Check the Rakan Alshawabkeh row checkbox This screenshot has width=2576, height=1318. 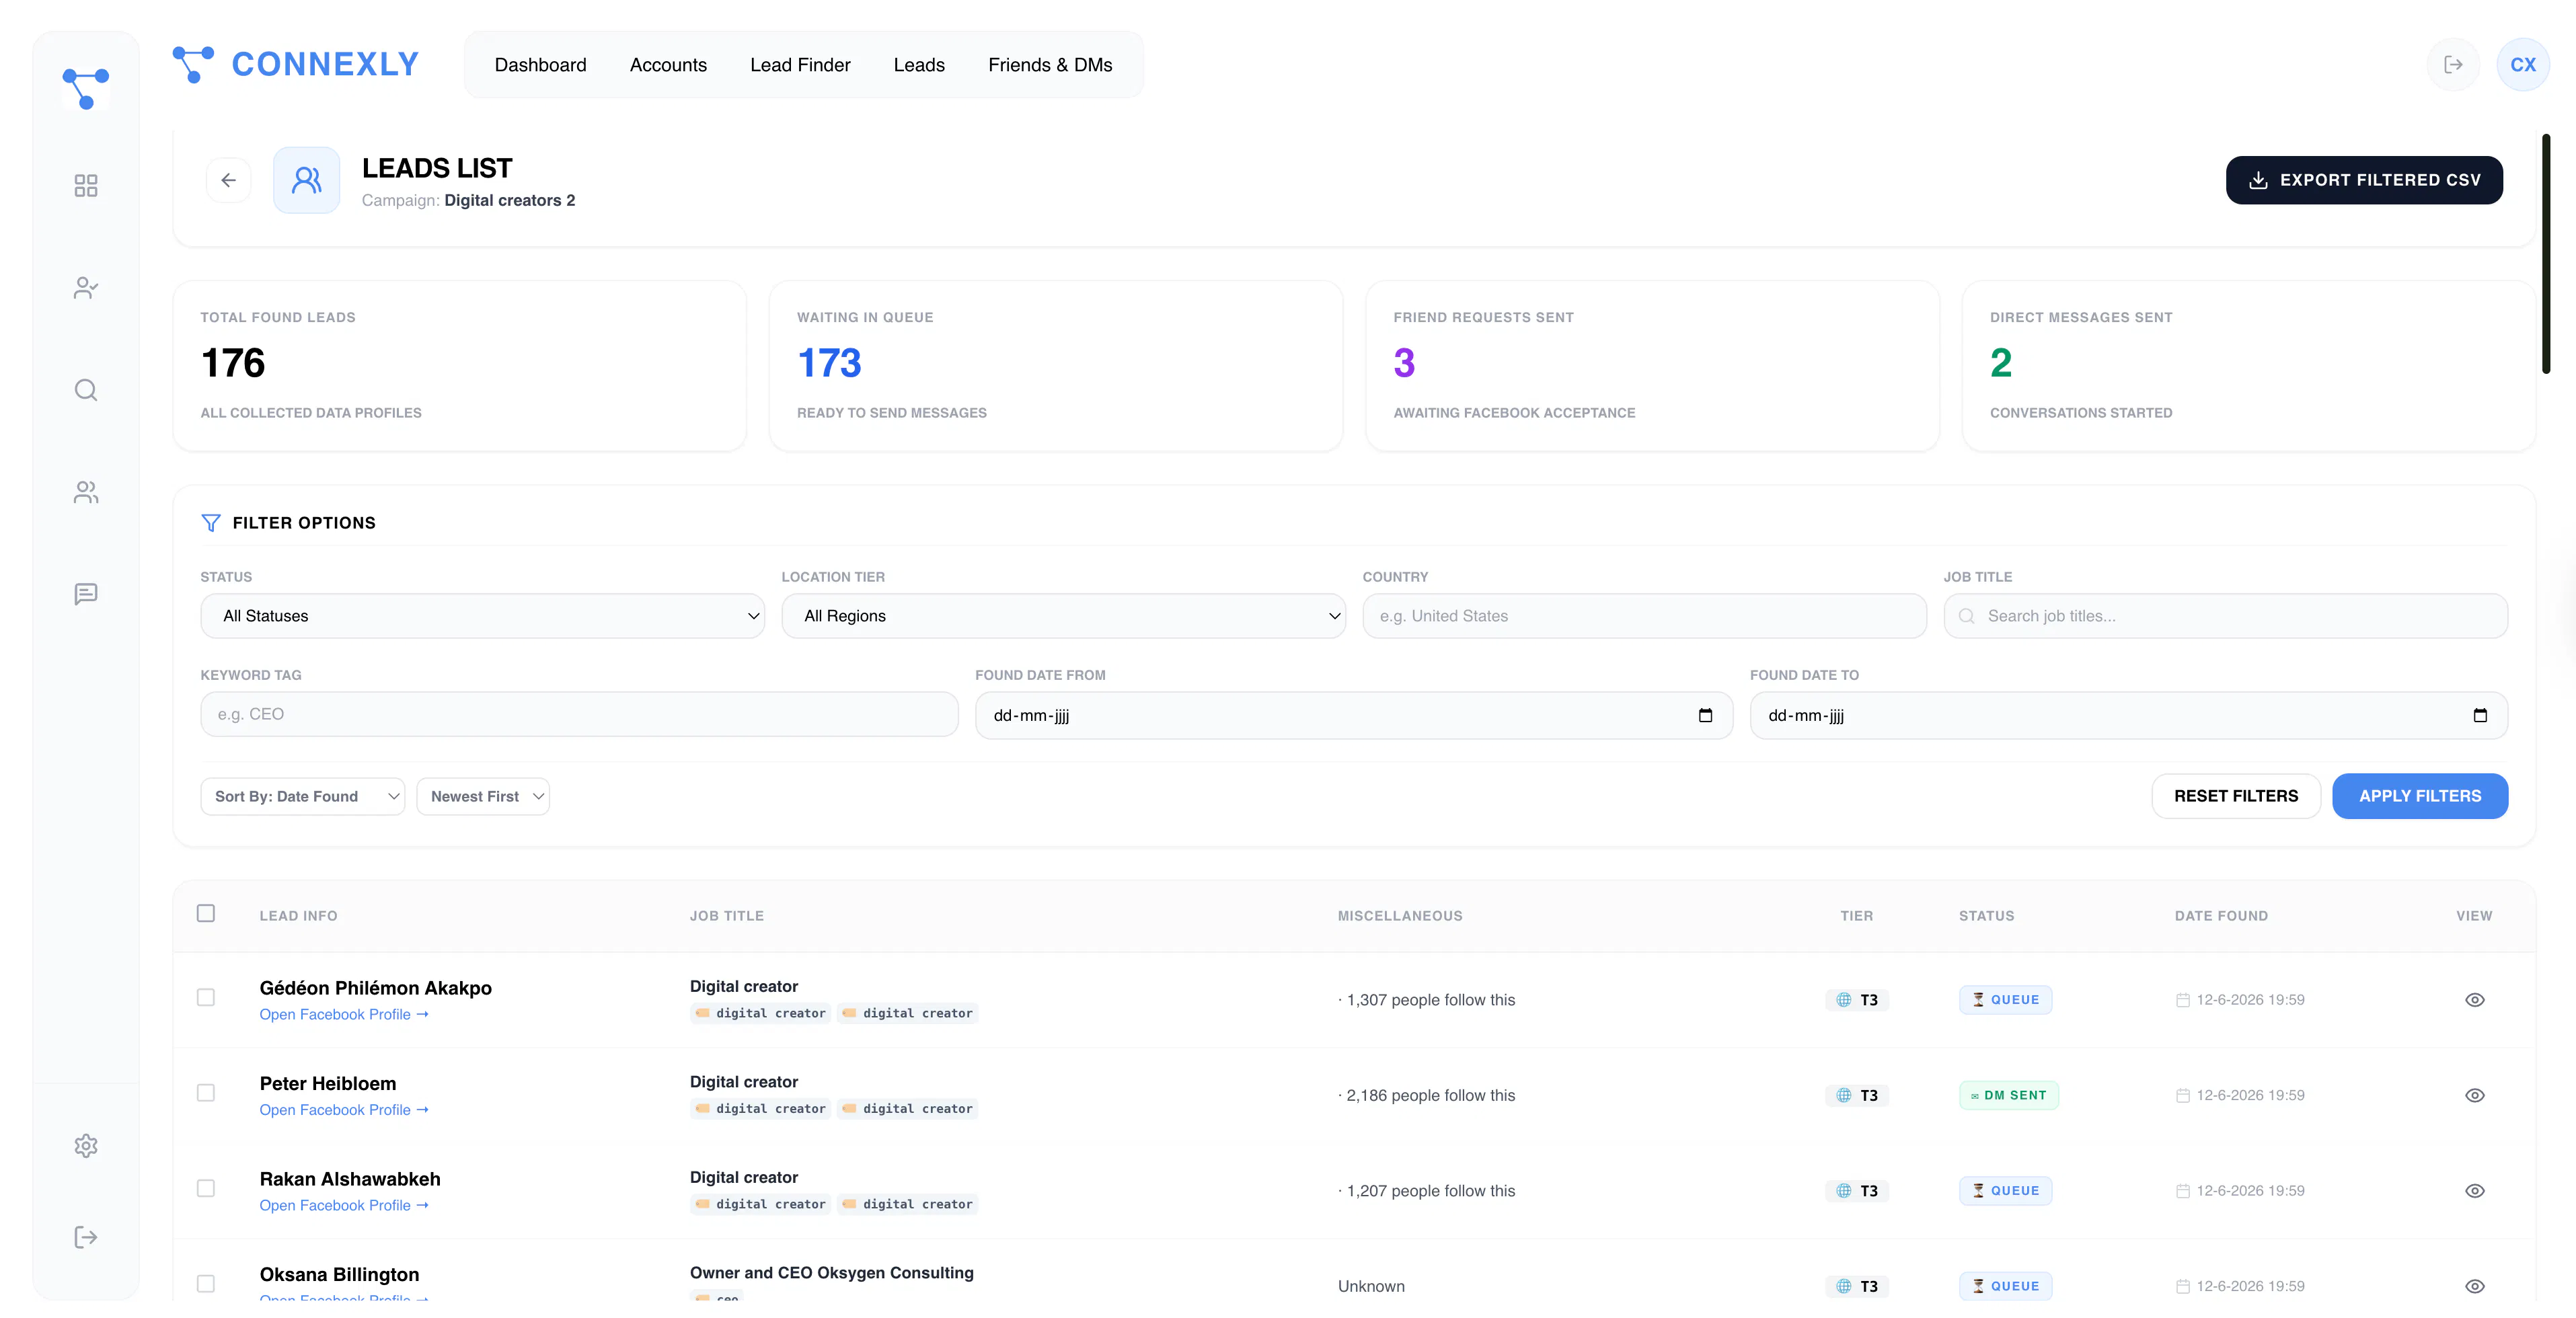[206, 1188]
